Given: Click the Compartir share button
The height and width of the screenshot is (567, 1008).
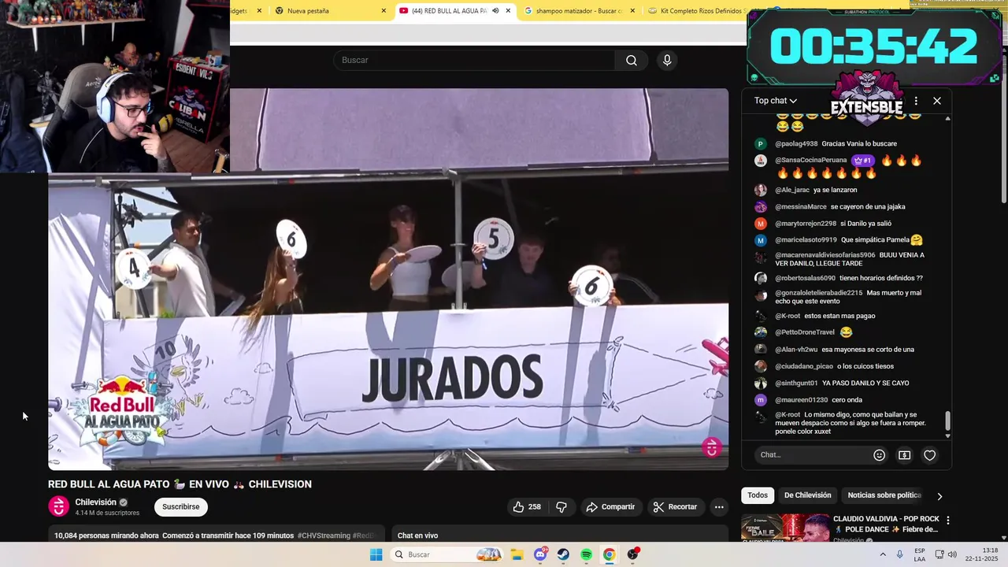Looking at the screenshot, I should tap(610, 507).
